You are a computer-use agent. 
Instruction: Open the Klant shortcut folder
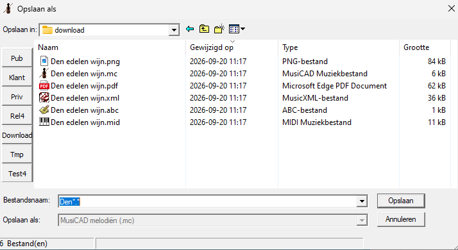[x=17, y=78]
